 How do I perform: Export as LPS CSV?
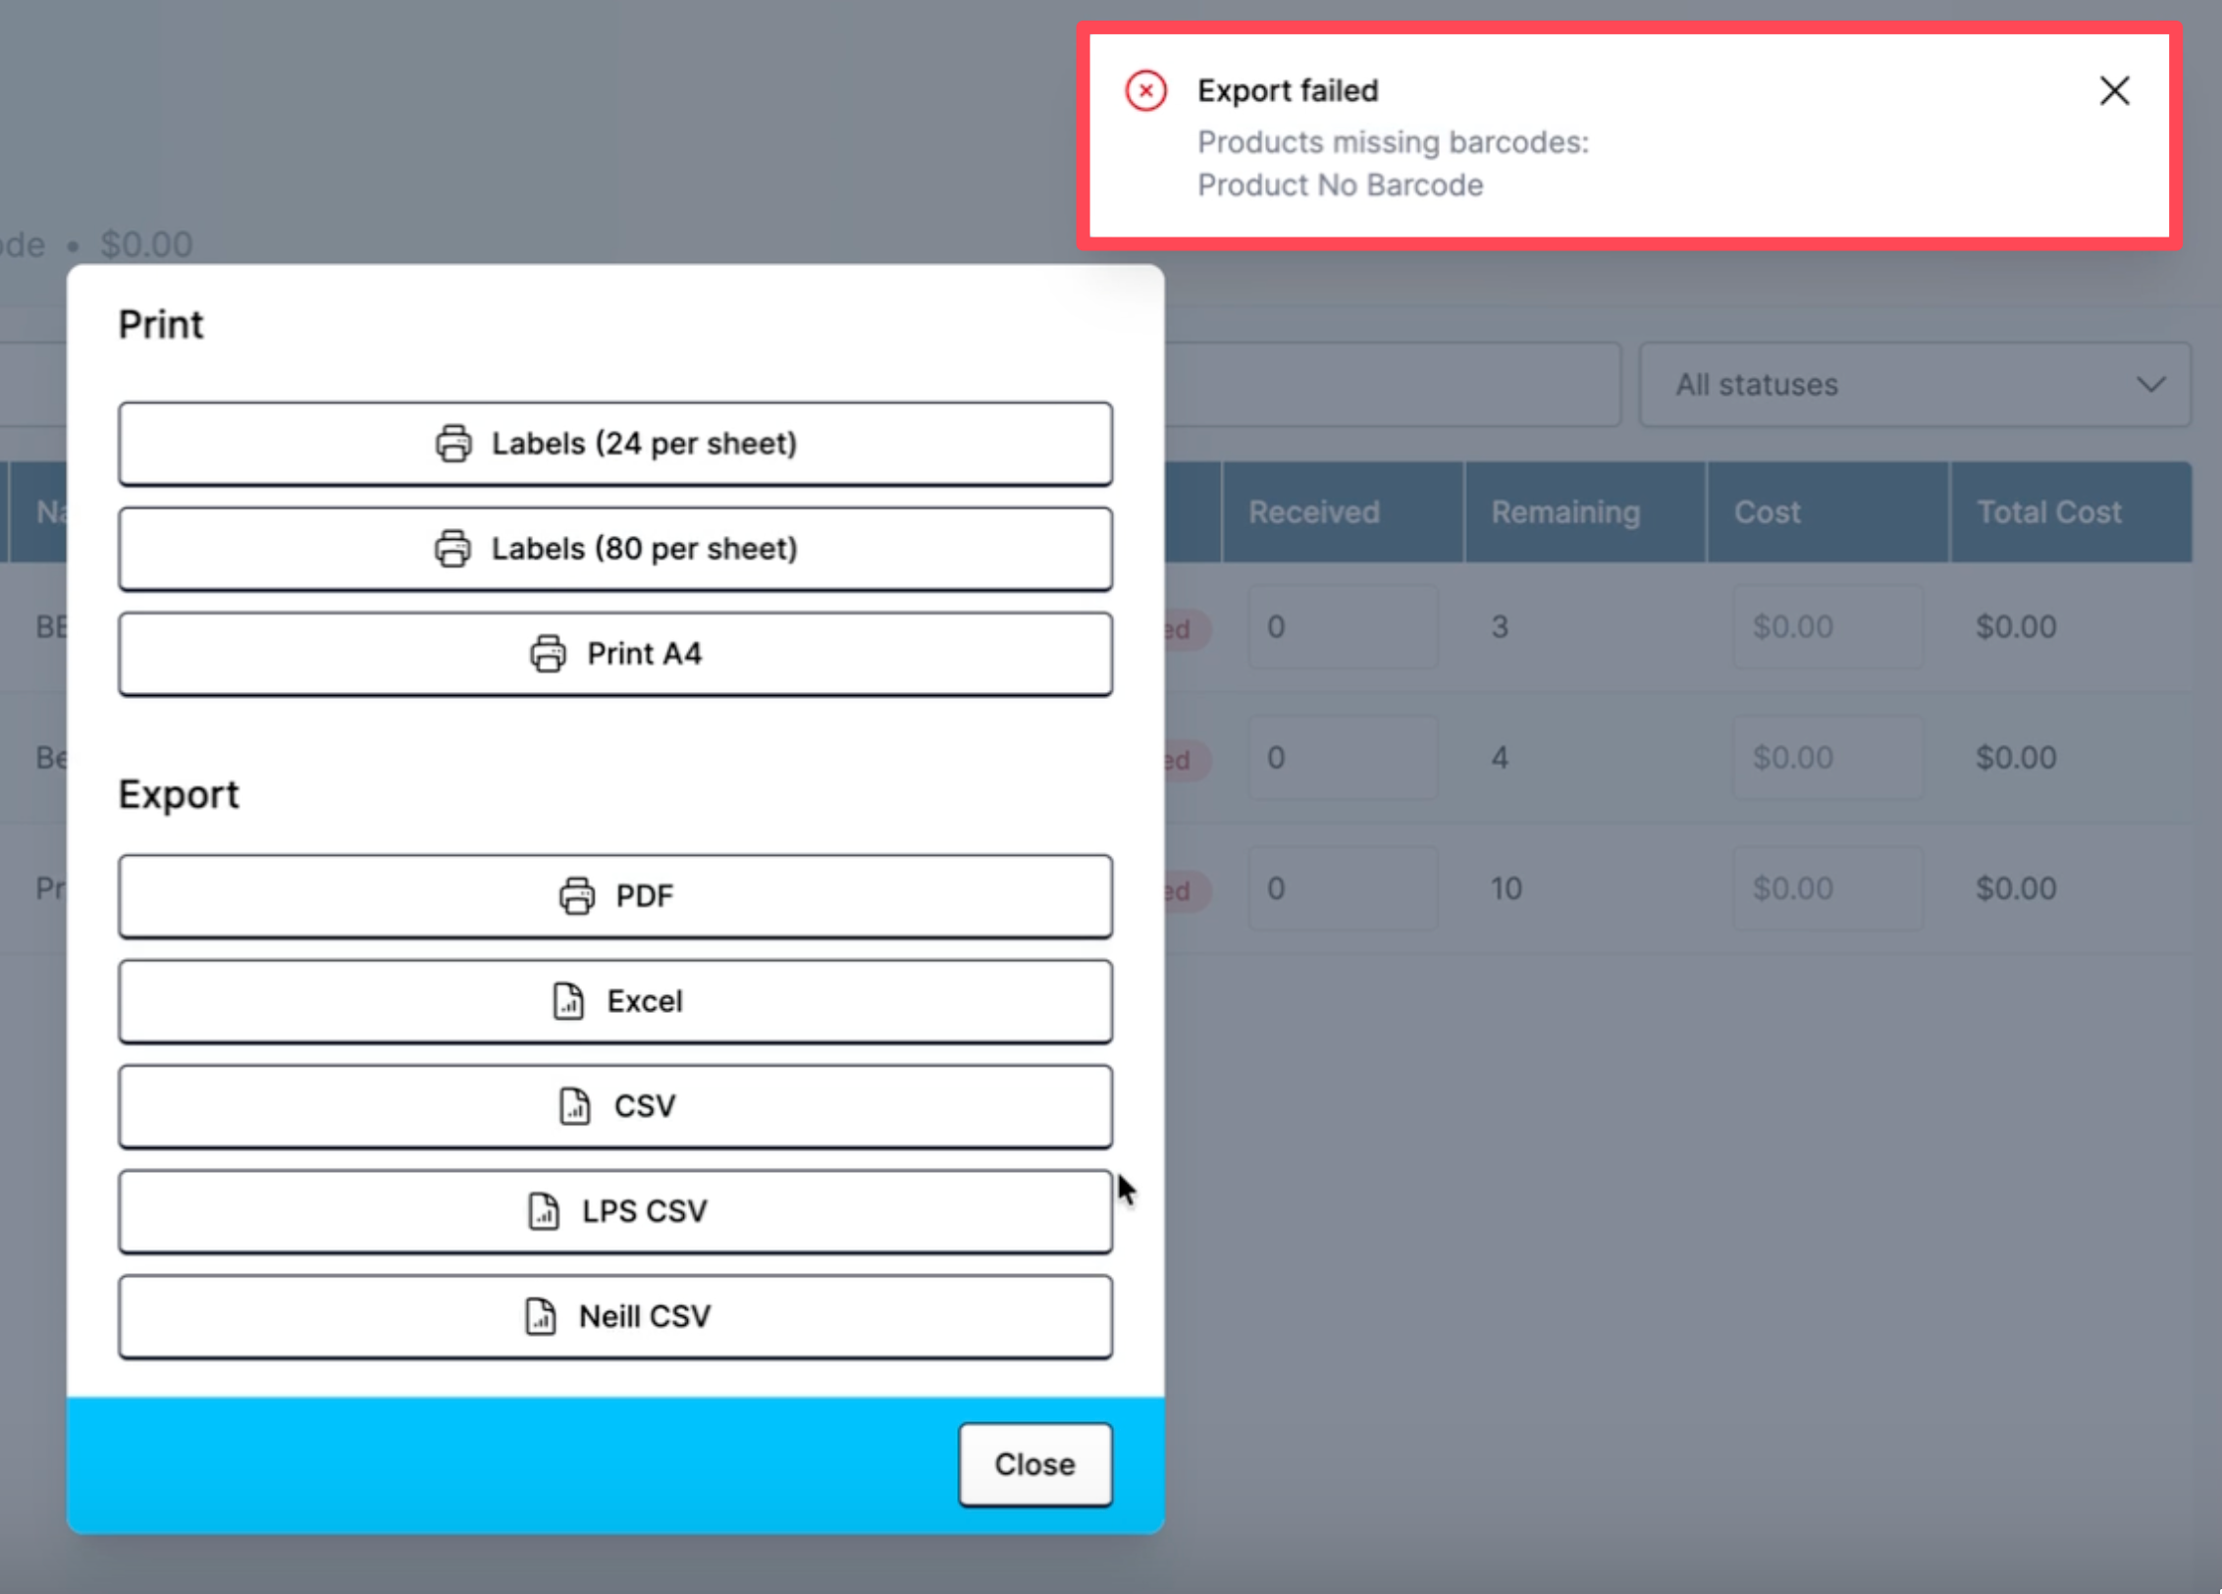pyautogui.click(x=615, y=1211)
